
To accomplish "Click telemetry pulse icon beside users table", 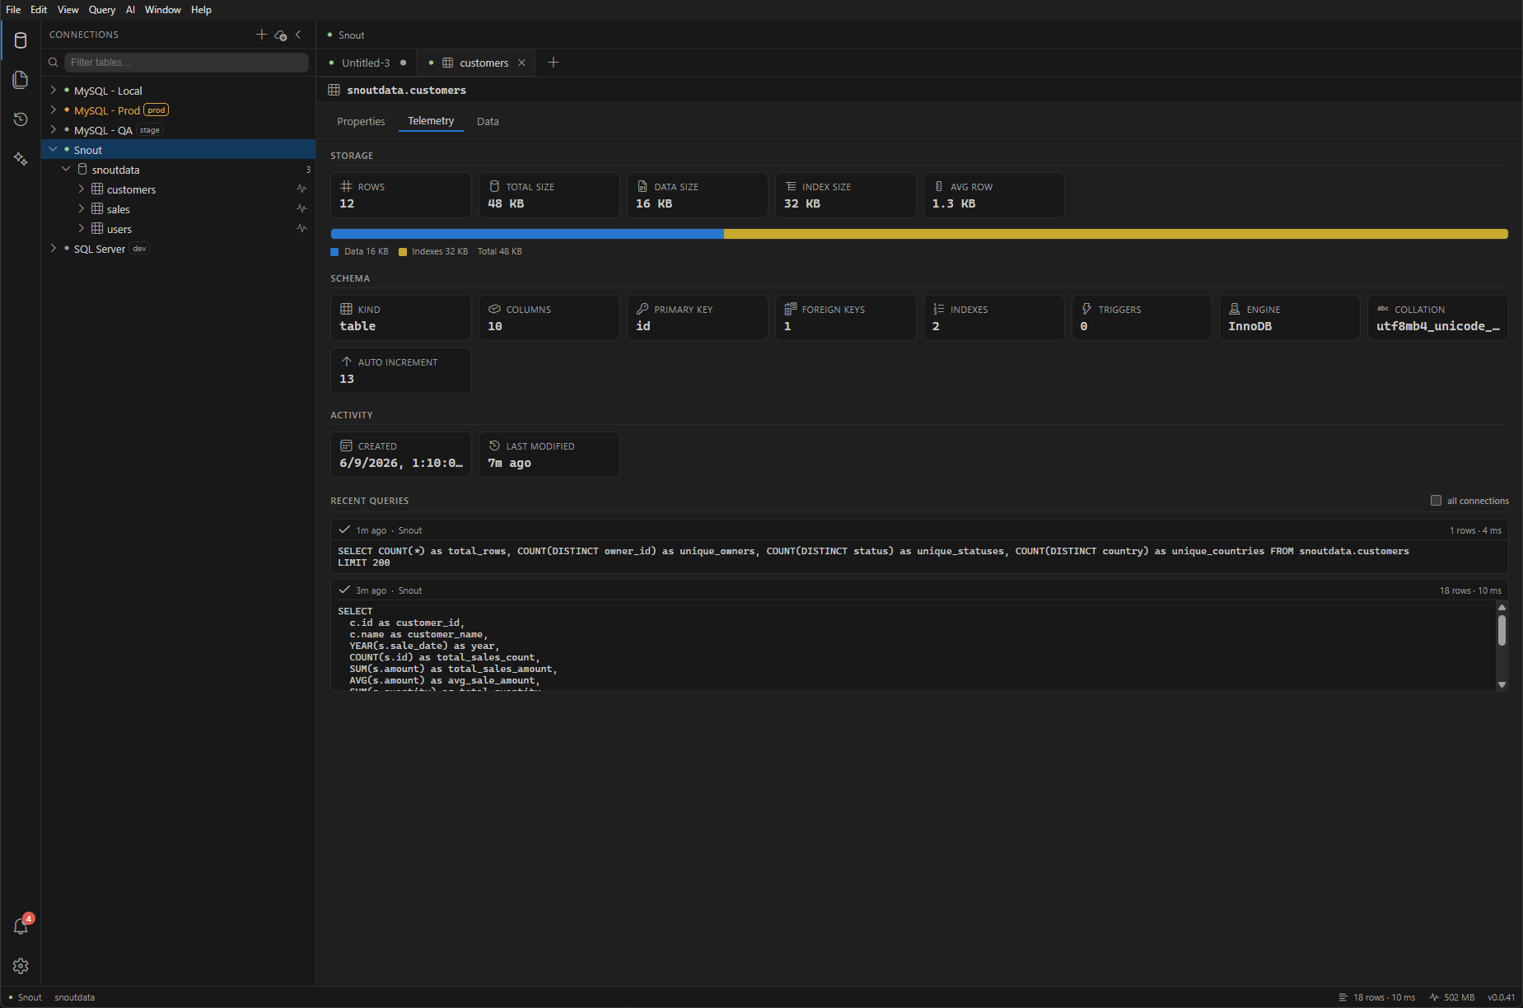I will tap(301, 228).
